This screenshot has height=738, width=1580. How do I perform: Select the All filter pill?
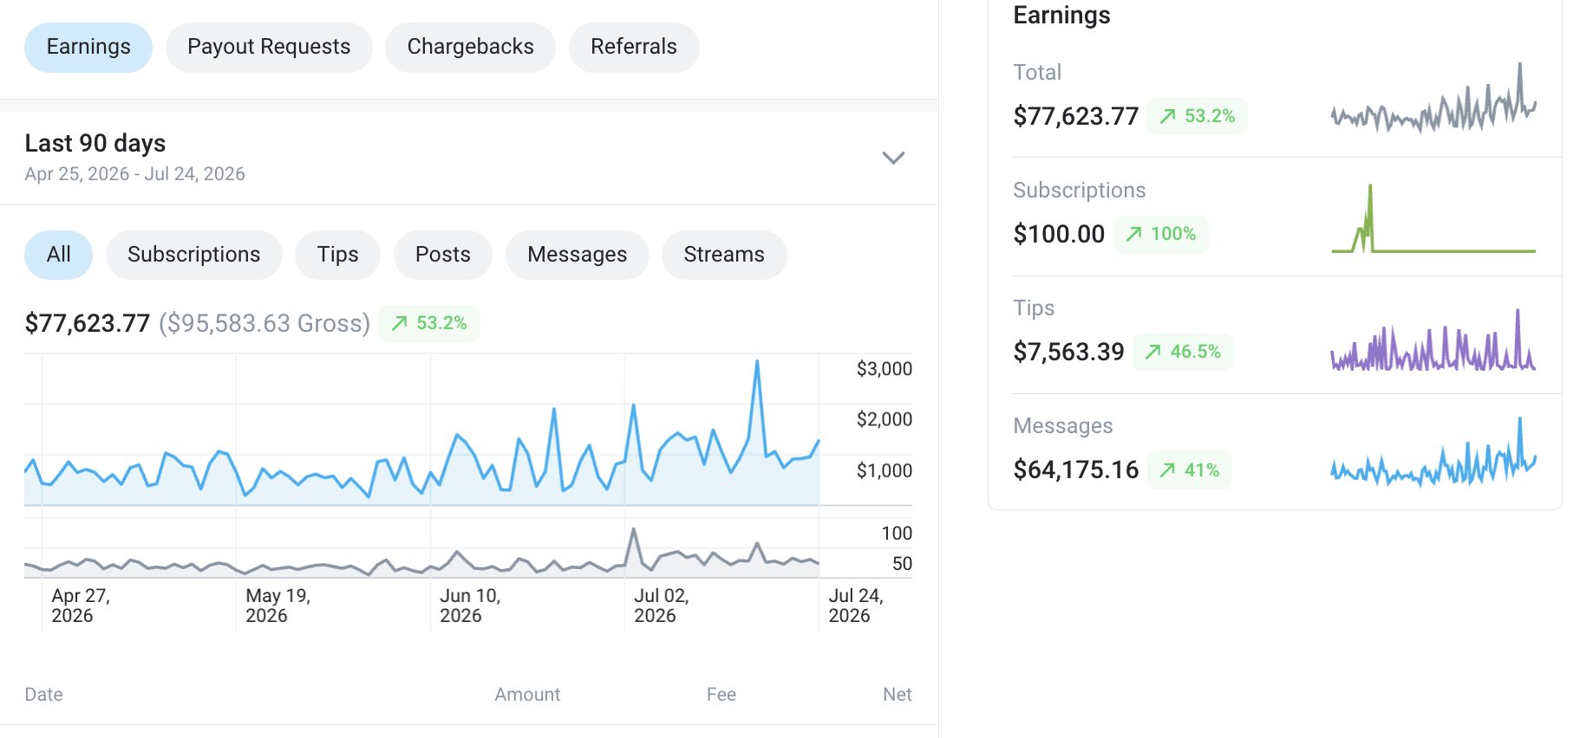pyautogui.click(x=58, y=255)
